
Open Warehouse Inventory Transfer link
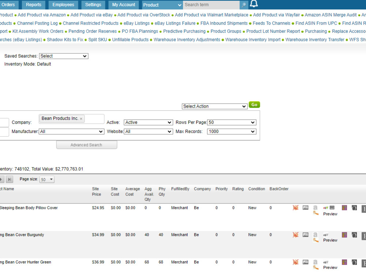(315, 39)
